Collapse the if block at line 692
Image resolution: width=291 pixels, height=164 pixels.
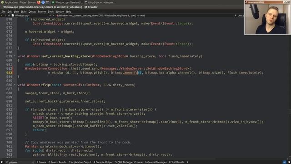pos(15,109)
